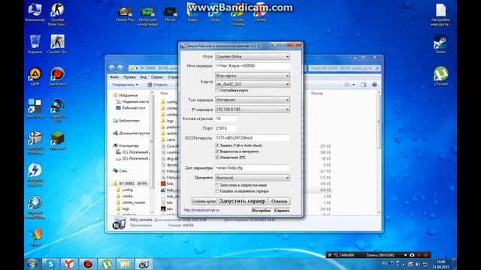Click the Windows Start button

(32, 264)
